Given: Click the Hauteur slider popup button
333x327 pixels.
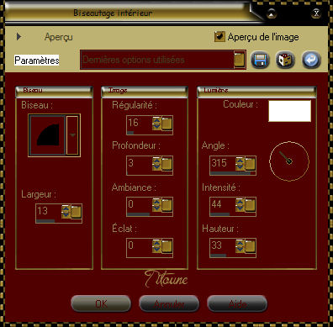Looking at the screenshot, I should pos(250,246).
